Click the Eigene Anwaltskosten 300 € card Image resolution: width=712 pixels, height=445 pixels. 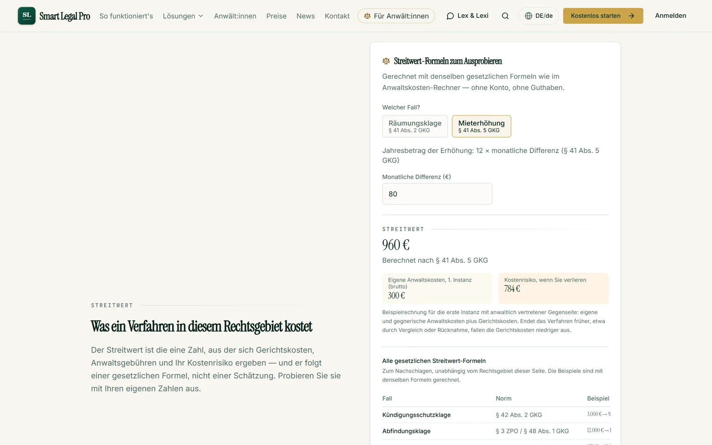pyautogui.click(x=437, y=288)
